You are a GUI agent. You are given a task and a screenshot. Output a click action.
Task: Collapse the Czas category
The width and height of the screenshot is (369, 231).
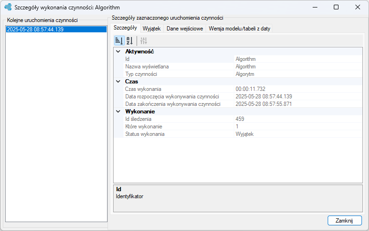pos(118,82)
